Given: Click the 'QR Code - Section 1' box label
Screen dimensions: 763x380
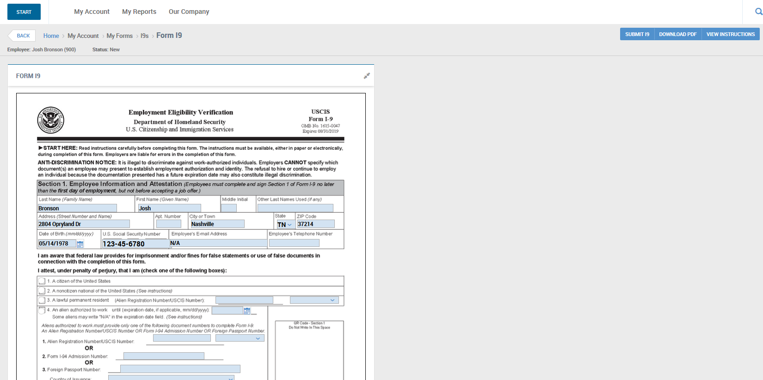Looking at the screenshot, I should [309, 323].
